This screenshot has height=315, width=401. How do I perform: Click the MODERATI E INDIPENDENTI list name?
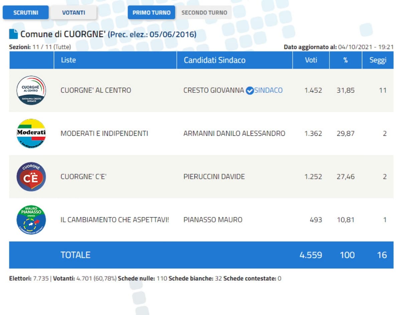pyautogui.click(x=104, y=133)
